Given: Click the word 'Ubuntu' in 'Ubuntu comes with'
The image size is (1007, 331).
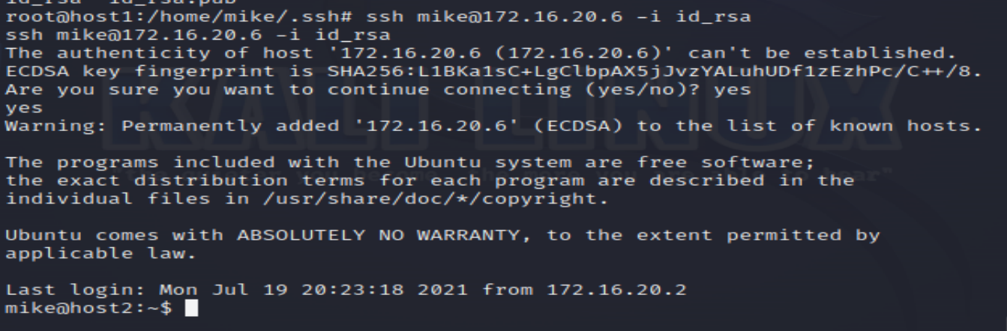Looking at the screenshot, I should coord(43,235).
